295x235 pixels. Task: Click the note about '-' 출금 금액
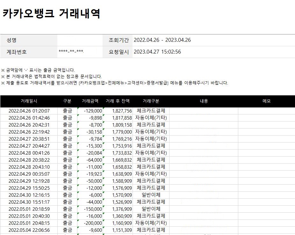pos(38,70)
